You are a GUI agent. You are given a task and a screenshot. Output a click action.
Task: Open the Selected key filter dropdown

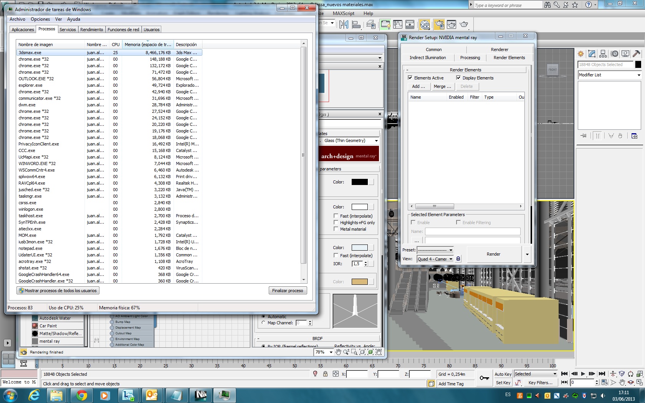536,374
